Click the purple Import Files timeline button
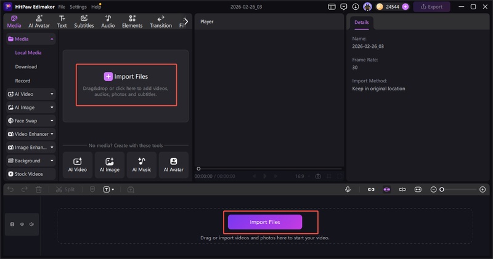Screen dimensions: 493x259 click(x=265, y=222)
